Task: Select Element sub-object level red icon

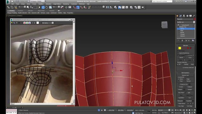Action: [x=191, y=48]
